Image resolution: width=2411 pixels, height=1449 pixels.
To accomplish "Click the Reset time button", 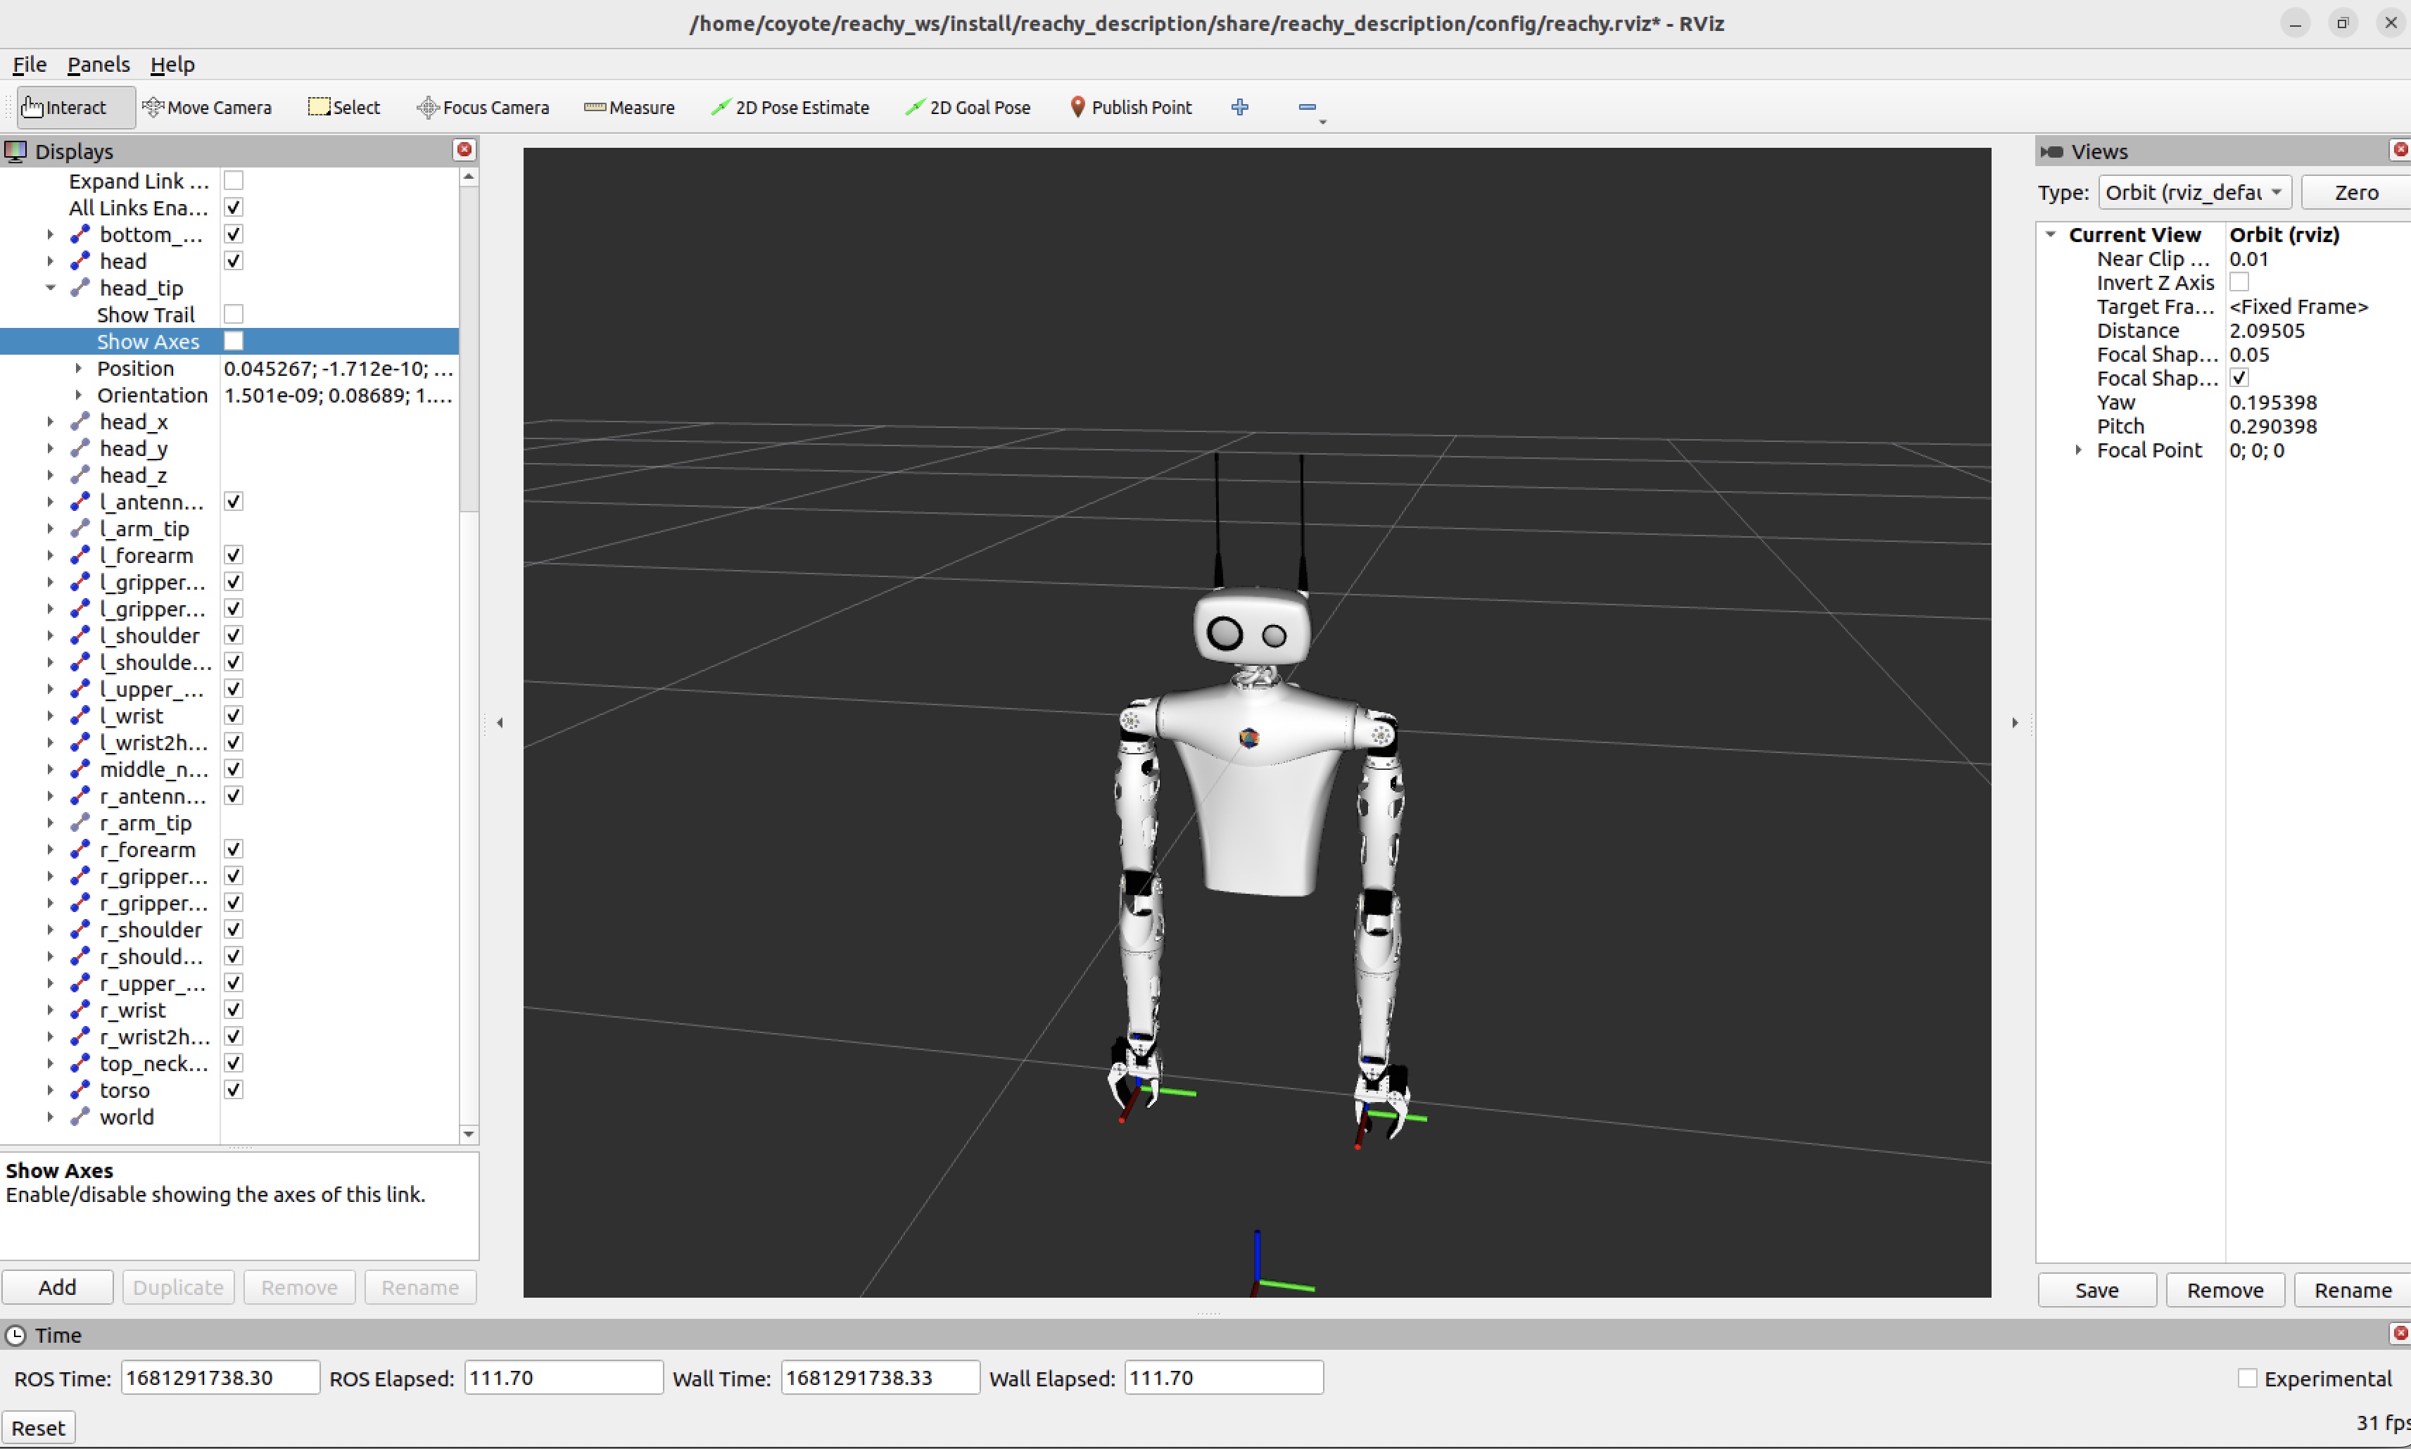I will (38, 1427).
